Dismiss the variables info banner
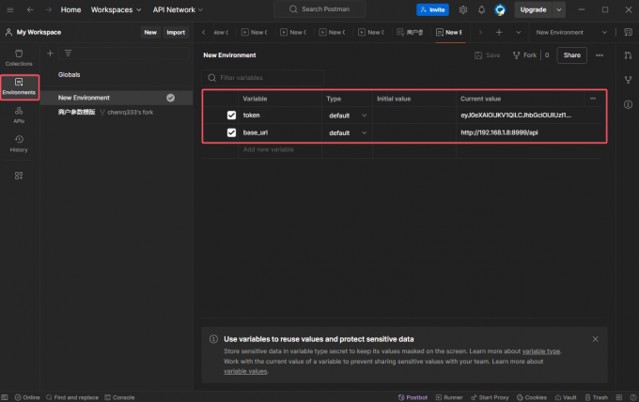 pyautogui.click(x=595, y=339)
